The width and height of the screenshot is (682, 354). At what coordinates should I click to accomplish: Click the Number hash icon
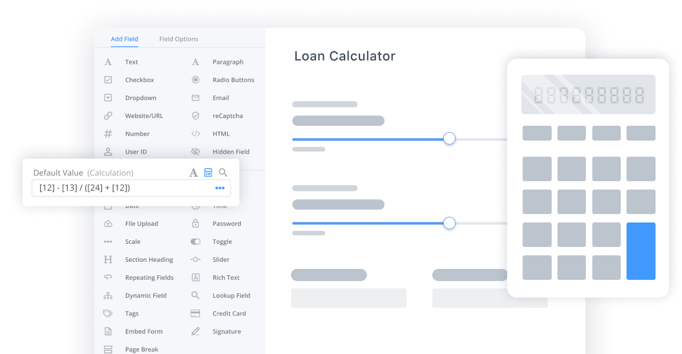108,133
